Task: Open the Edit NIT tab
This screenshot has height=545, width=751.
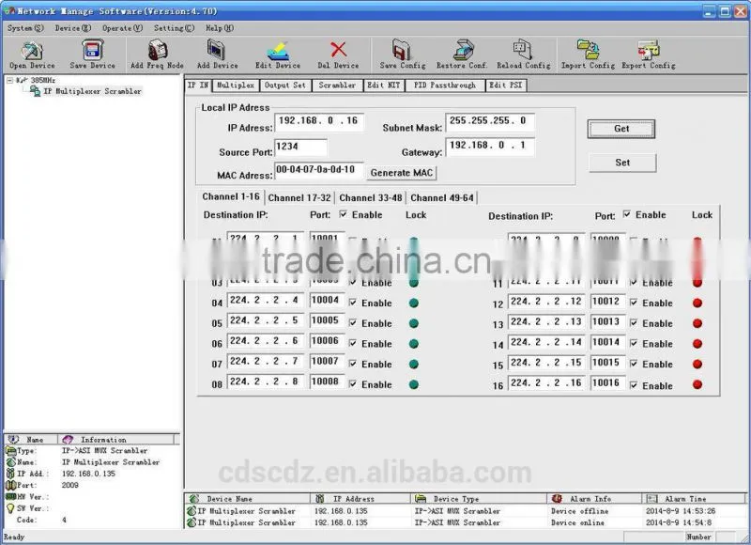Action: pos(383,86)
